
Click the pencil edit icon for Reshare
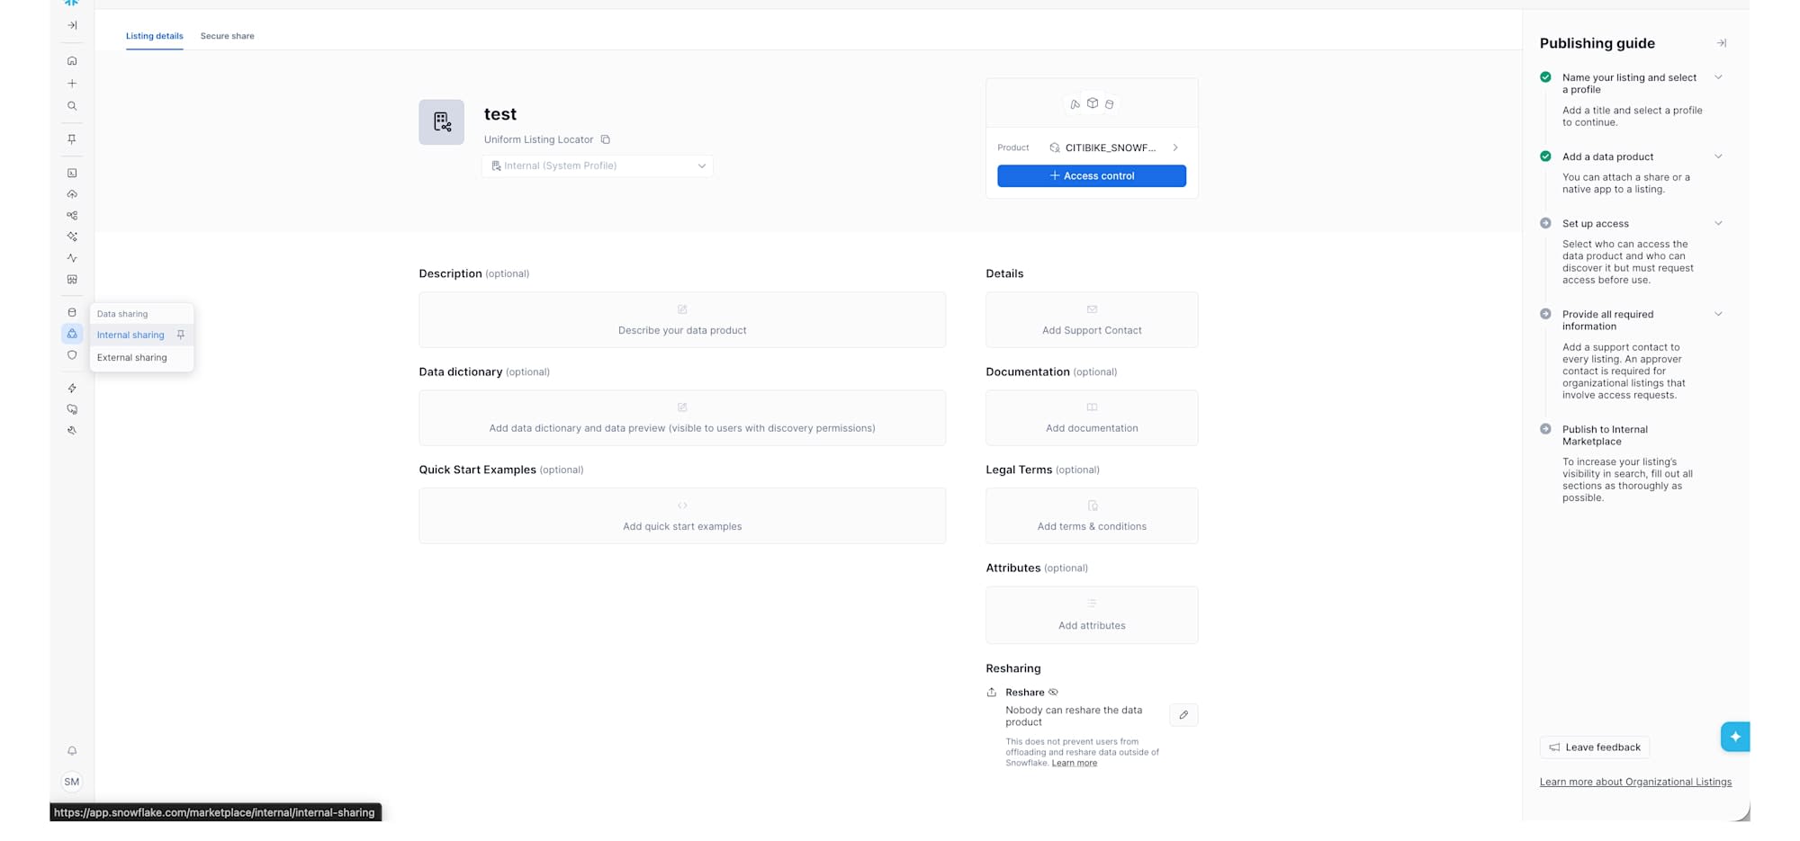tap(1183, 715)
